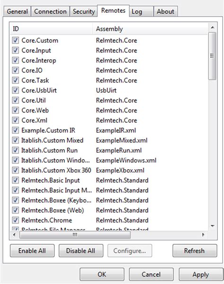The width and height of the screenshot is (224, 284).
Task: Toggle the Itablish.Custom Run checkbox
Action: 15,150
